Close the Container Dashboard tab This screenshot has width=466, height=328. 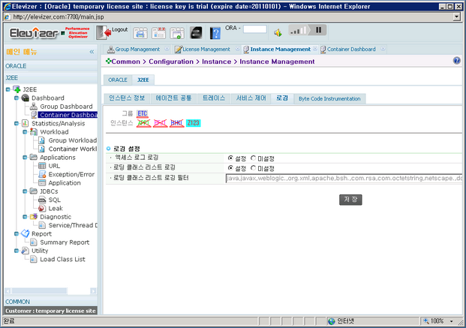[383, 49]
